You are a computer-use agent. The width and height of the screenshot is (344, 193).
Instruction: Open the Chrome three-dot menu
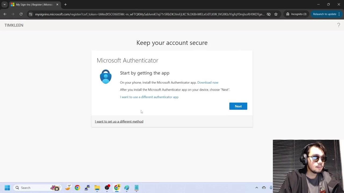339,14
